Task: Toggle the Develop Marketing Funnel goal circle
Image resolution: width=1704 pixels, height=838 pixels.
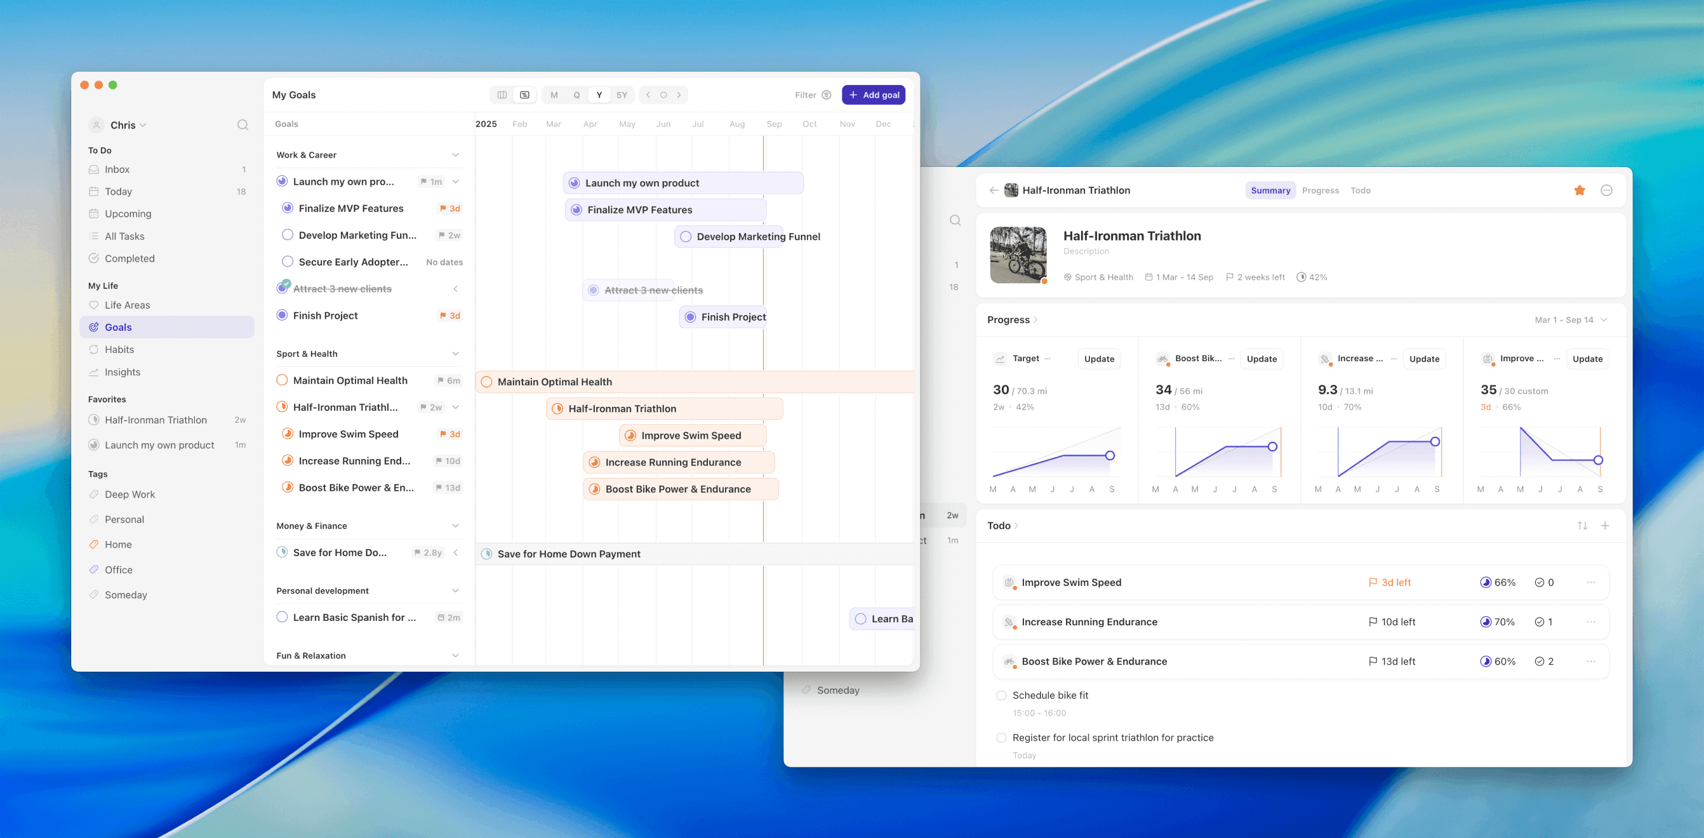Action: click(287, 235)
